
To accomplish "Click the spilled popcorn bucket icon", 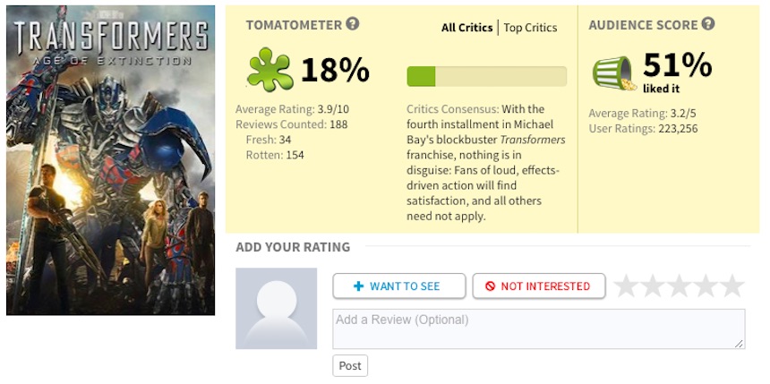I will (x=613, y=73).
